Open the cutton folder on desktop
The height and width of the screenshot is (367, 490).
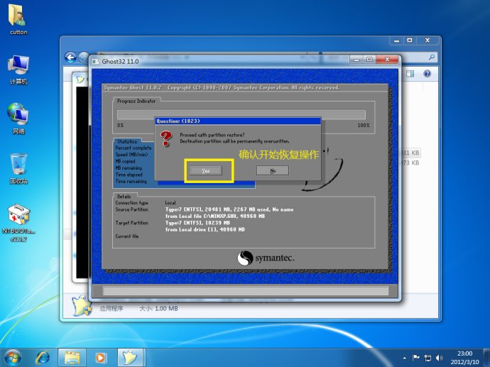(18, 20)
